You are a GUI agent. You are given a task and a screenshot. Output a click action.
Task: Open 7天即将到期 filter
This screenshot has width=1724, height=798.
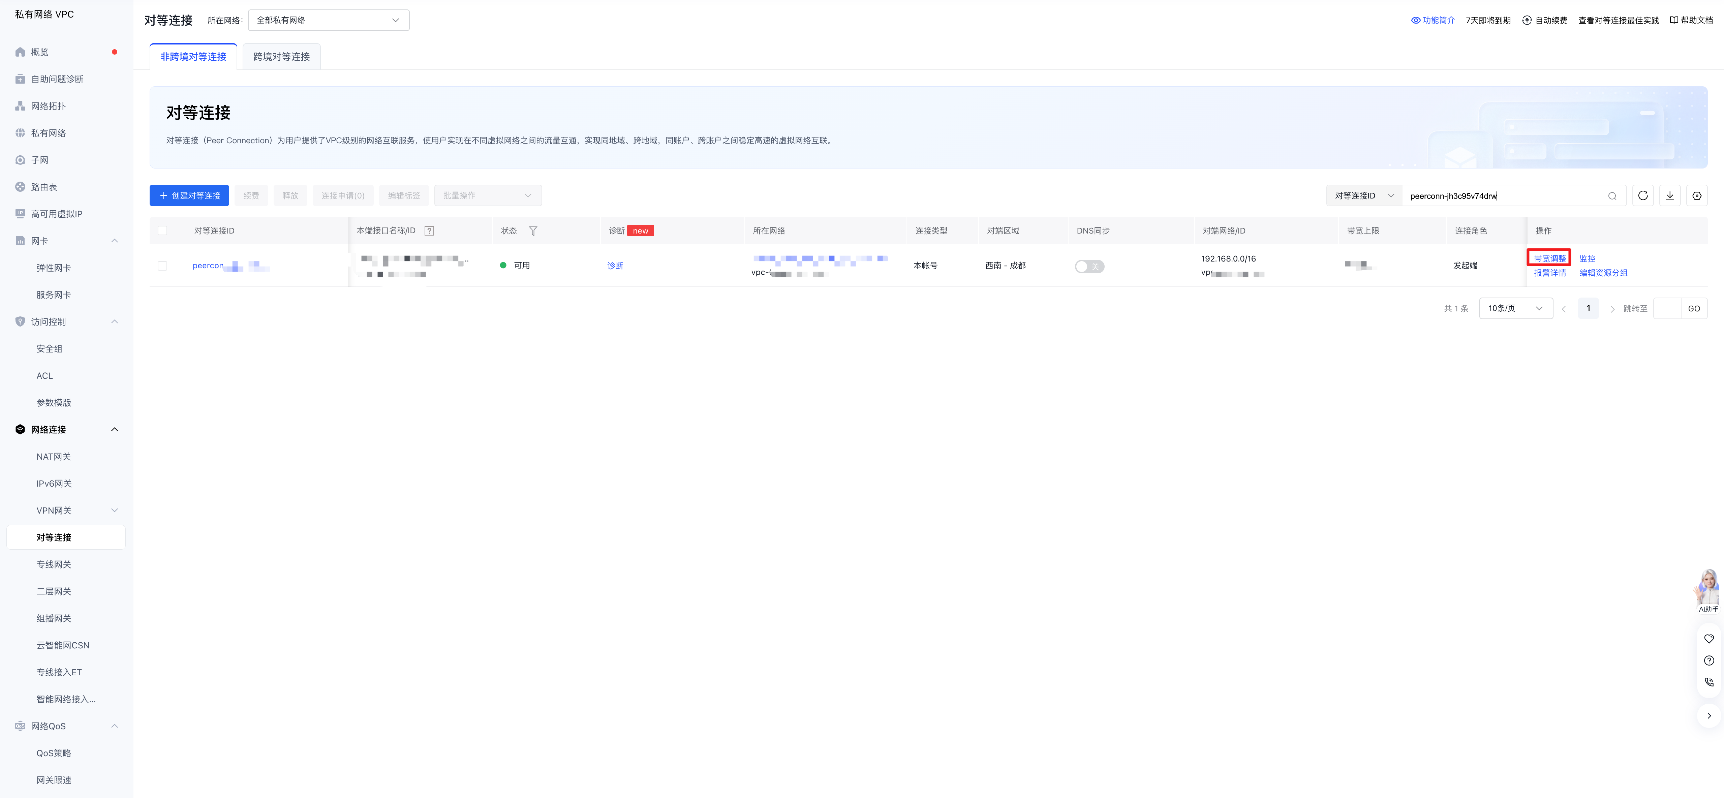(x=1488, y=20)
